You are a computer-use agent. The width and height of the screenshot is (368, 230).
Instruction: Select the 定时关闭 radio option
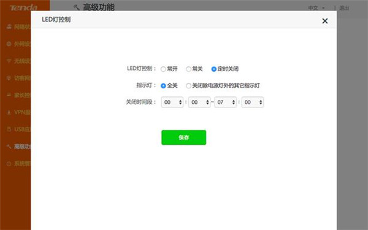point(213,69)
